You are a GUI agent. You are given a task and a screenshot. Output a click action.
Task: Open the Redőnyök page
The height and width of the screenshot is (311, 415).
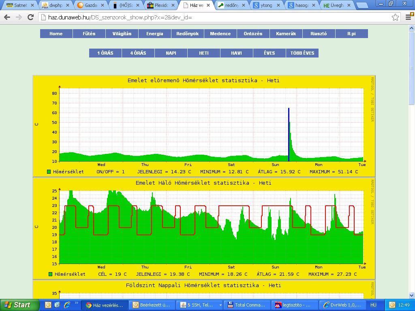tap(187, 34)
